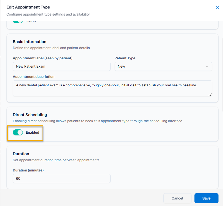The width and height of the screenshot is (223, 206).
Task: Open the Patient Type dropdown
Action: click(163, 66)
